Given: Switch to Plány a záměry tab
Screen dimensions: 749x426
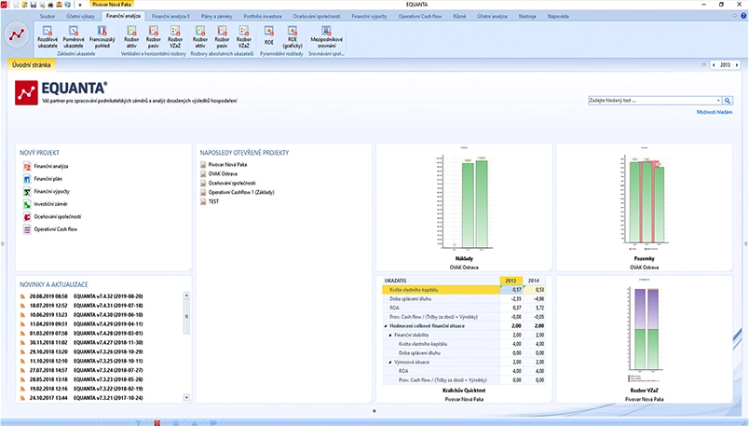Looking at the screenshot, I should (x=216, y=16).
